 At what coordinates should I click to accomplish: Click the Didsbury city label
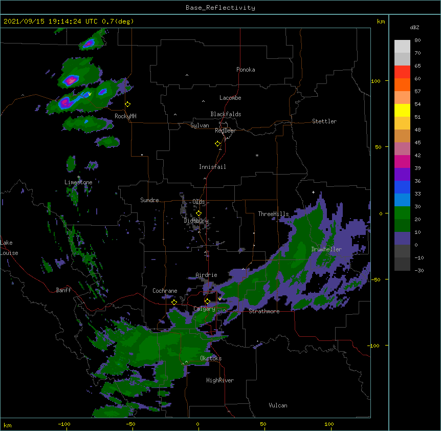[196, 221]
